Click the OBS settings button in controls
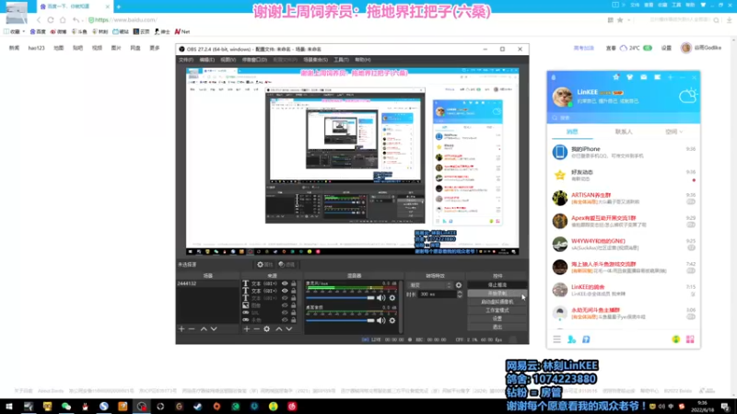The width and height of the screenshot is (737, 414). 497,318
